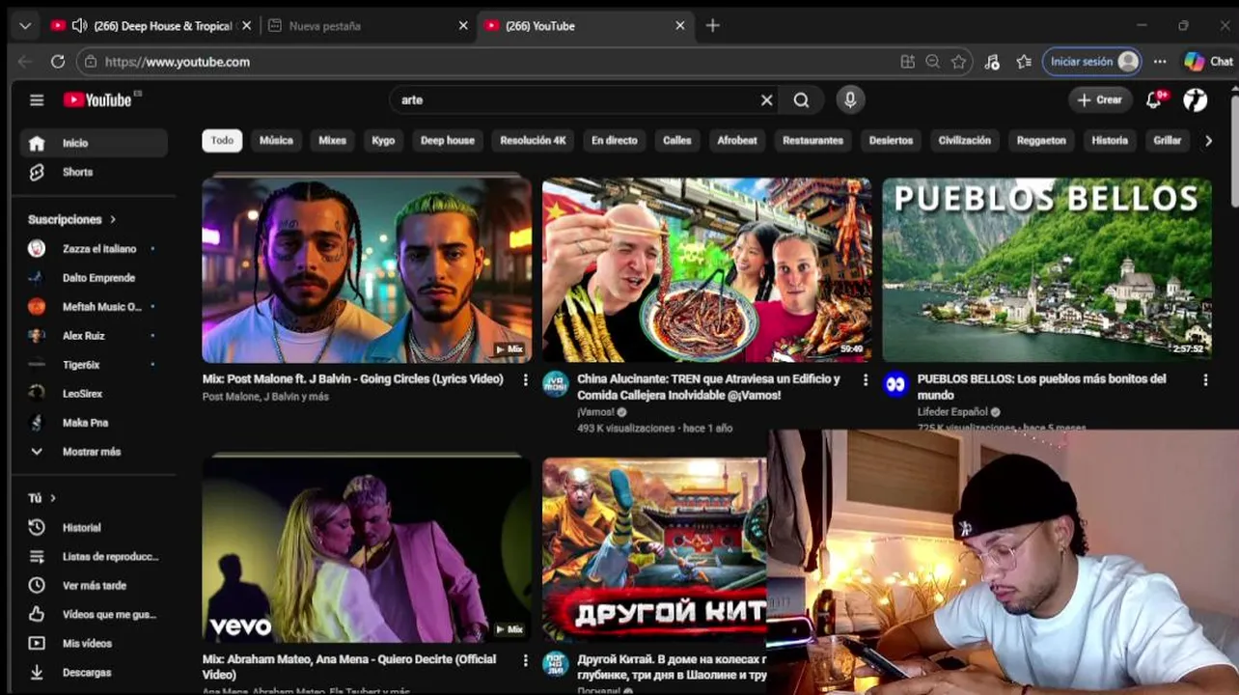Reload the page with the browser refresh icon
Viewport: 1239px width, 695px height.
point(58,62)
